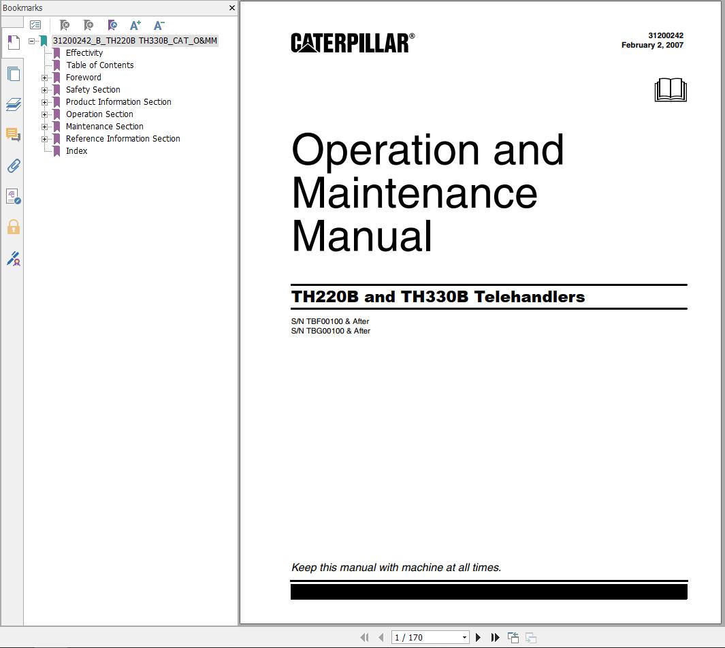The height and width of the screenshot is (648, 725).
Task: Close the Bookmarks panel
Action: (231, 7)
